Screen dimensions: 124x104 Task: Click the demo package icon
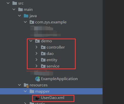pyautogui.click(x=37, y=41)
